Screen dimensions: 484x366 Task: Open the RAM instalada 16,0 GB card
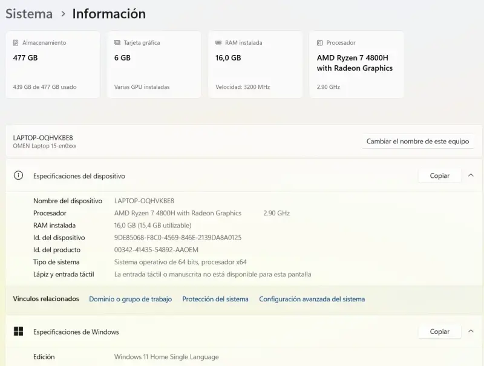point(255,65)
